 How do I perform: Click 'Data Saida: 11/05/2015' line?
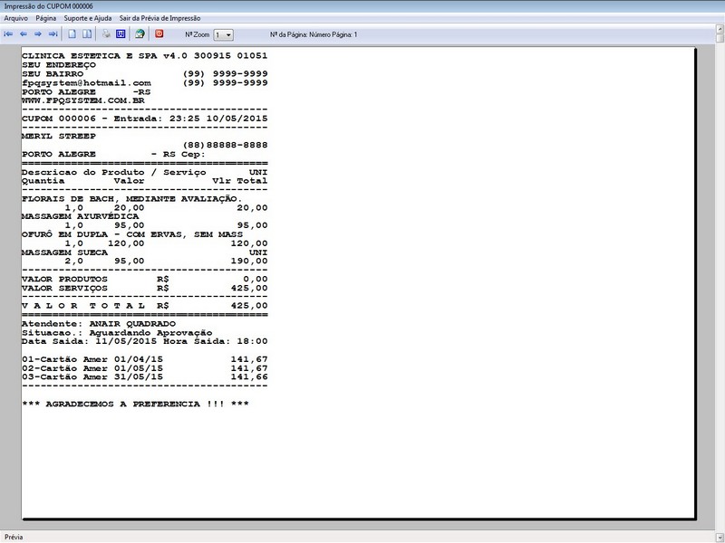tap(145, 341)
